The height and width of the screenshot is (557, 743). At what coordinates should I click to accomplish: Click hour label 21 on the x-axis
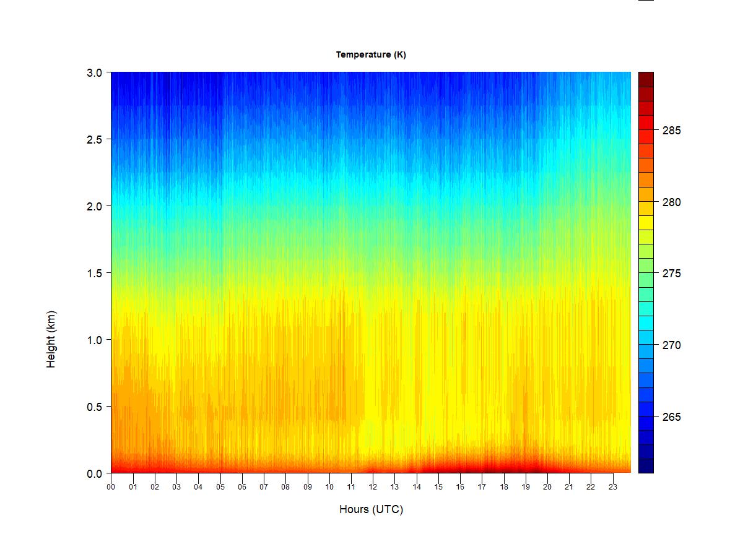pyautogui.click(x=569, y=487)
